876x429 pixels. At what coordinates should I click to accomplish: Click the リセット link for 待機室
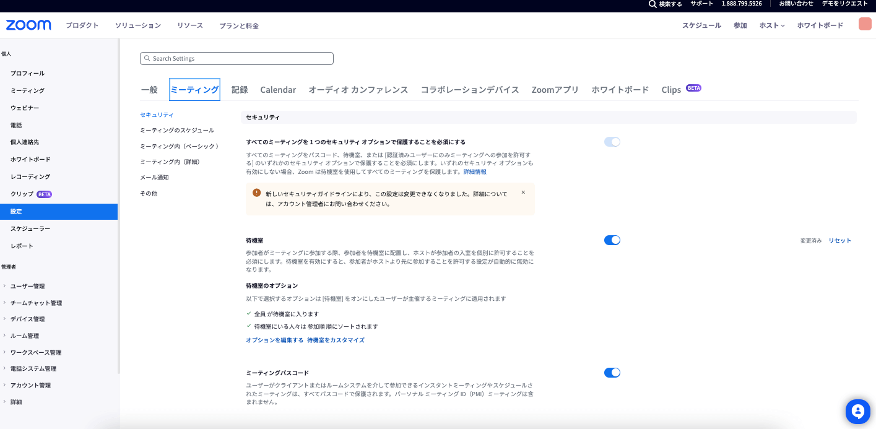(840, 240)
